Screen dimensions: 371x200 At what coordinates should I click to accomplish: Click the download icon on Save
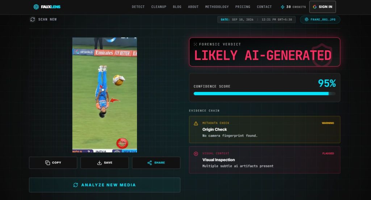[99, 163]
